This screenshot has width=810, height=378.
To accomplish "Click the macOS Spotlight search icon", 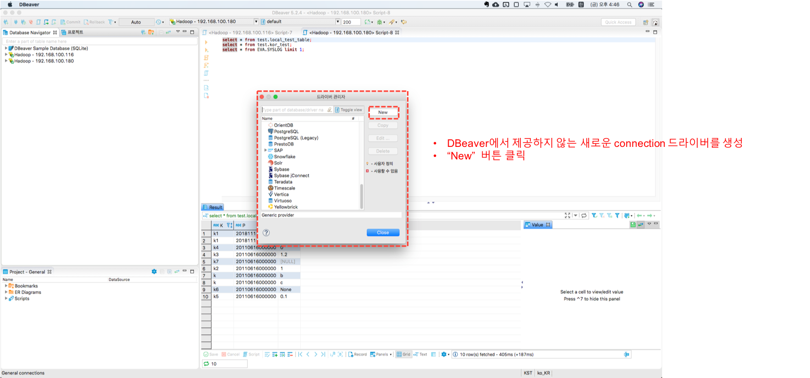I will [630, 5].
